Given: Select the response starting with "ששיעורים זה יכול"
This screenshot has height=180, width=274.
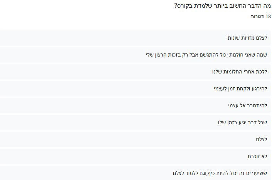Looking at the screenshot, I should [220, 173].
